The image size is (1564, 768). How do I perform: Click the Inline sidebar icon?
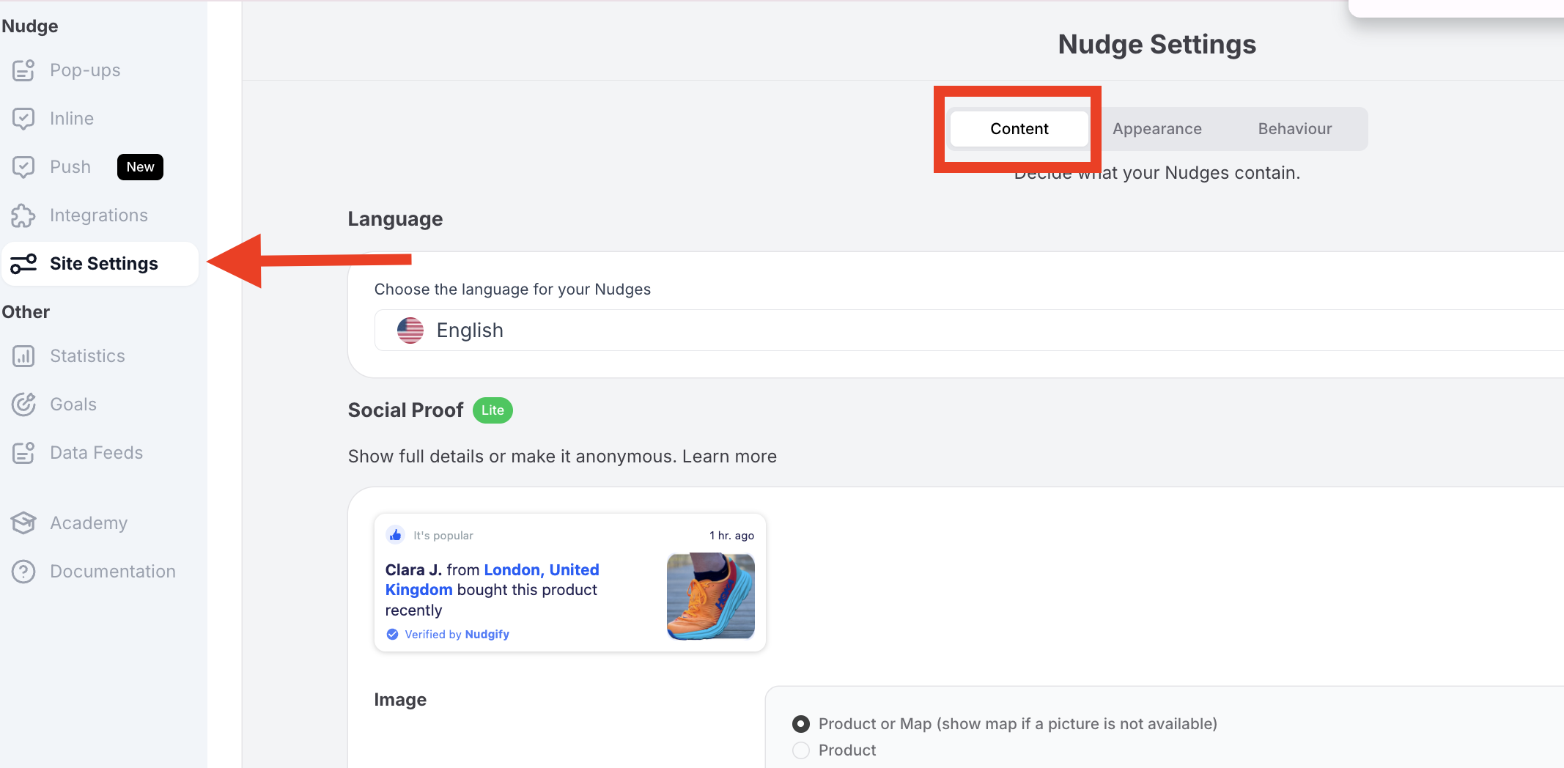pos(23,119)
